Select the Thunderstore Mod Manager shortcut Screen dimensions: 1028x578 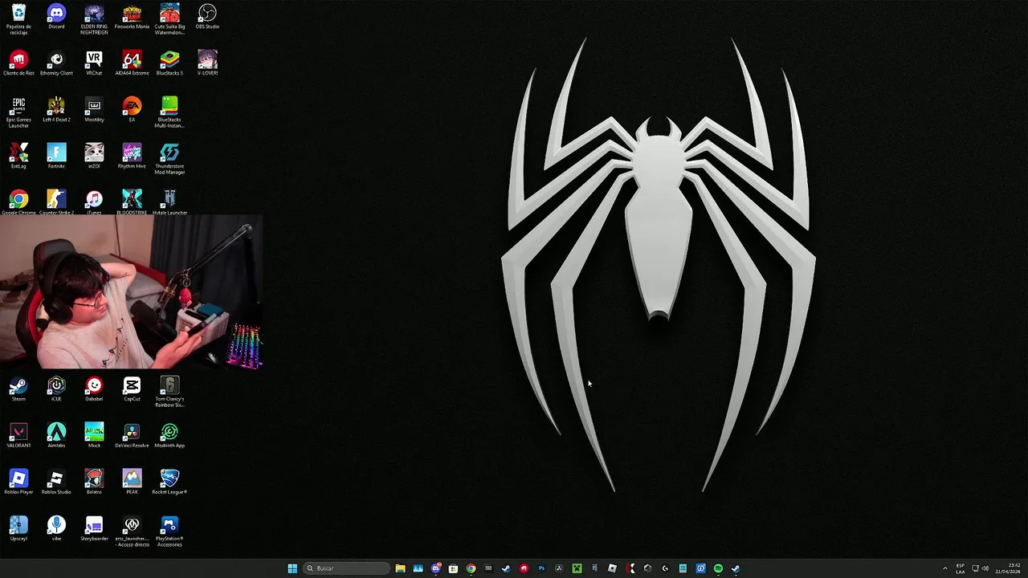coord(169,159)
